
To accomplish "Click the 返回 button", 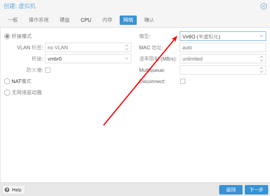I will (231, 190).
